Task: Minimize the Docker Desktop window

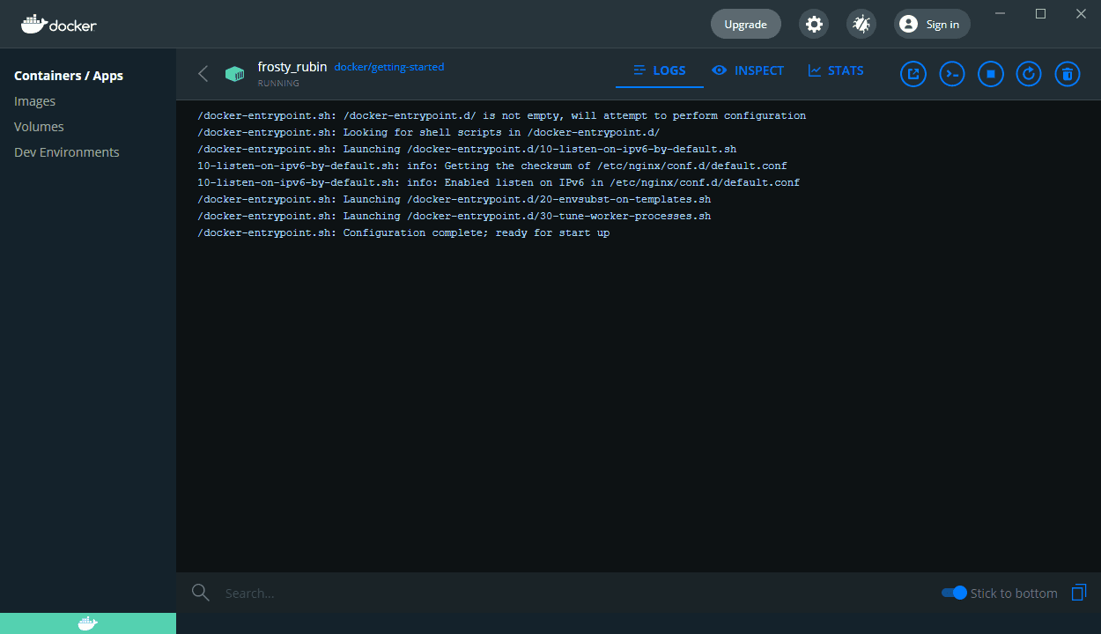Action: pyautogui.click(x=1000, y=14)
